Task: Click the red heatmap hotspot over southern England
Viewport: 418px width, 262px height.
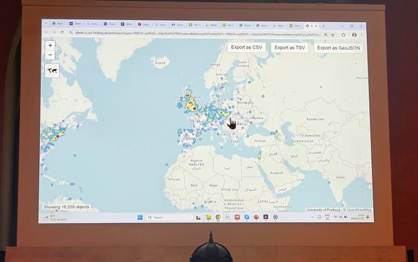Action: tap(195, 108)
